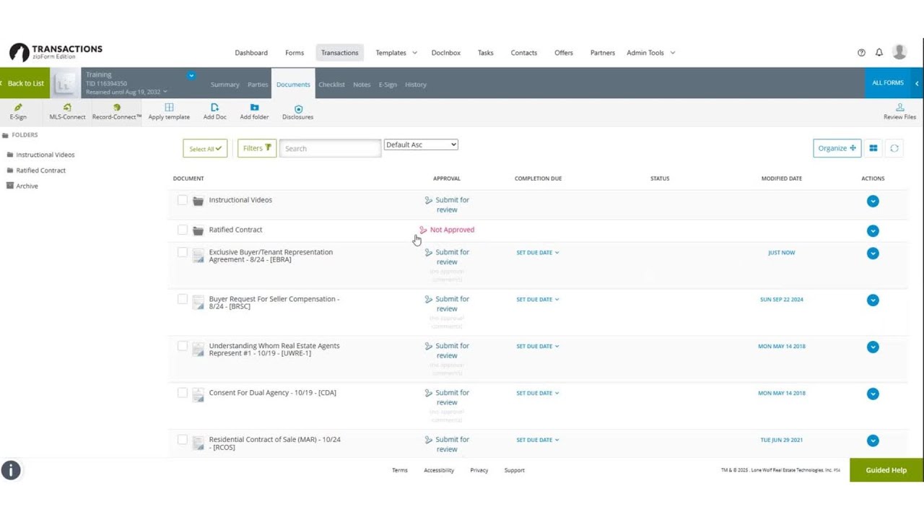Open the transaction name dropdown arrow

[x=191, y=75]
